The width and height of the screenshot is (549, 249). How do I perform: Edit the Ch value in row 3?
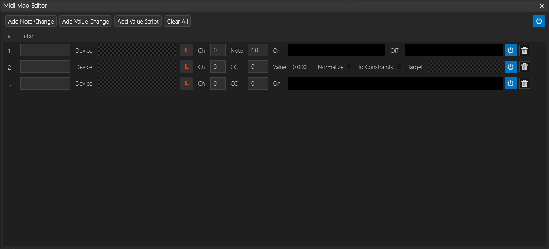pos(218,83)
